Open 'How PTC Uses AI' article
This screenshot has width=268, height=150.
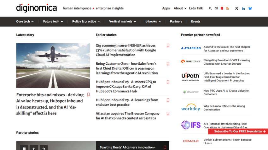[226, 92]
